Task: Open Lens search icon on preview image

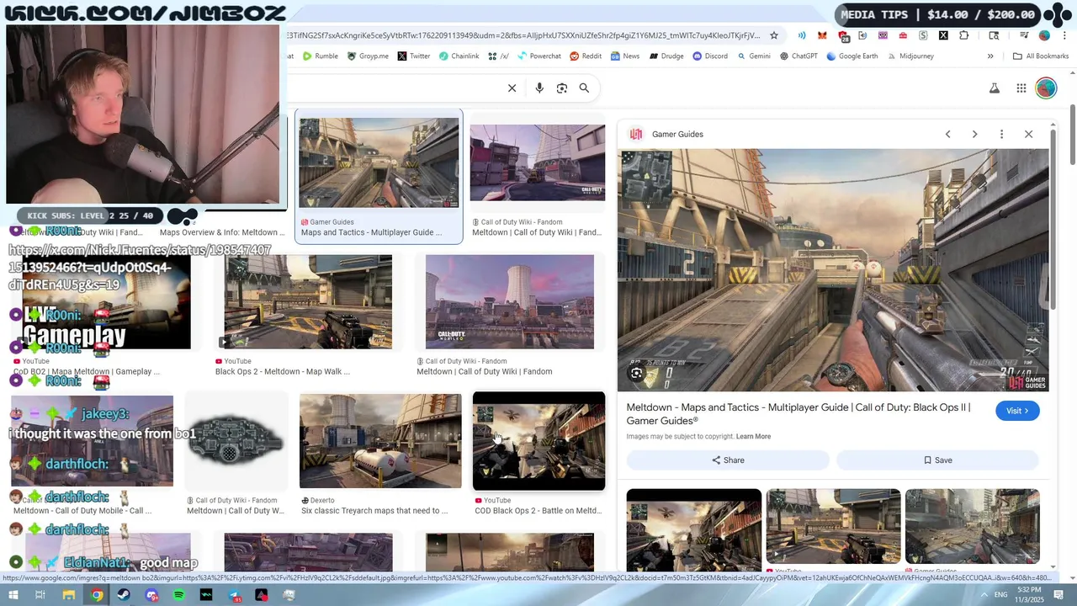Action: (637, 373)
